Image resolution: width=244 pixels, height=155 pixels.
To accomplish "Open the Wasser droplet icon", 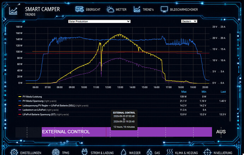I will pos(123,152).
